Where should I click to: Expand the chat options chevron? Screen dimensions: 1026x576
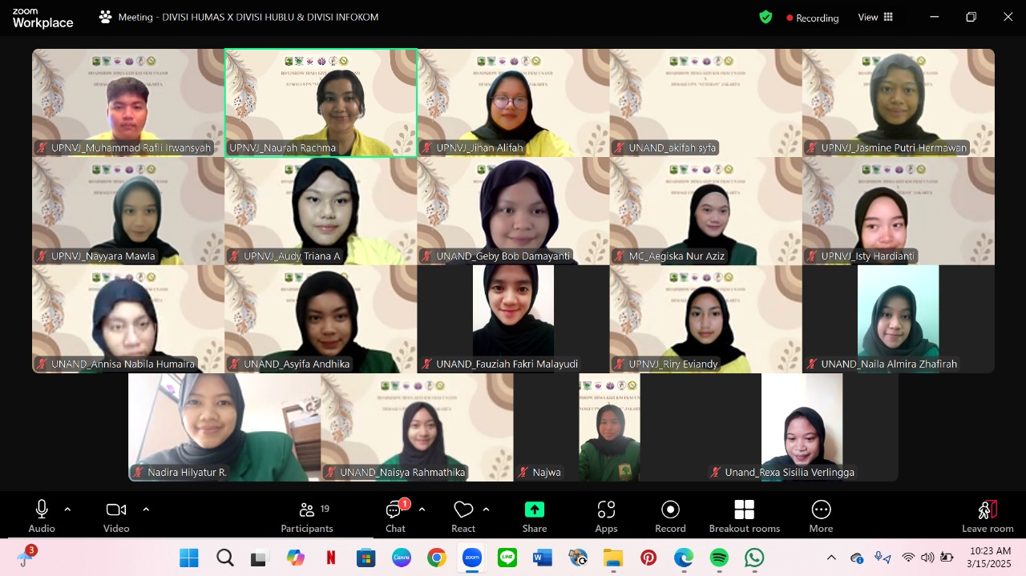click(422, 509)
